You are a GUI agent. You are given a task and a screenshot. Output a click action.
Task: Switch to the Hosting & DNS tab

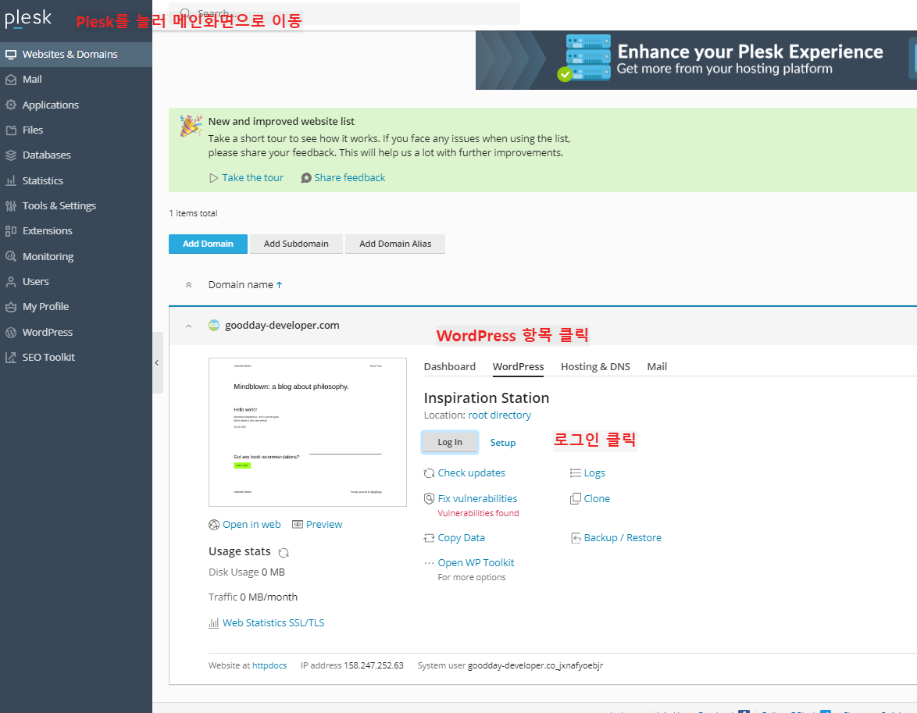click(595, 367)
